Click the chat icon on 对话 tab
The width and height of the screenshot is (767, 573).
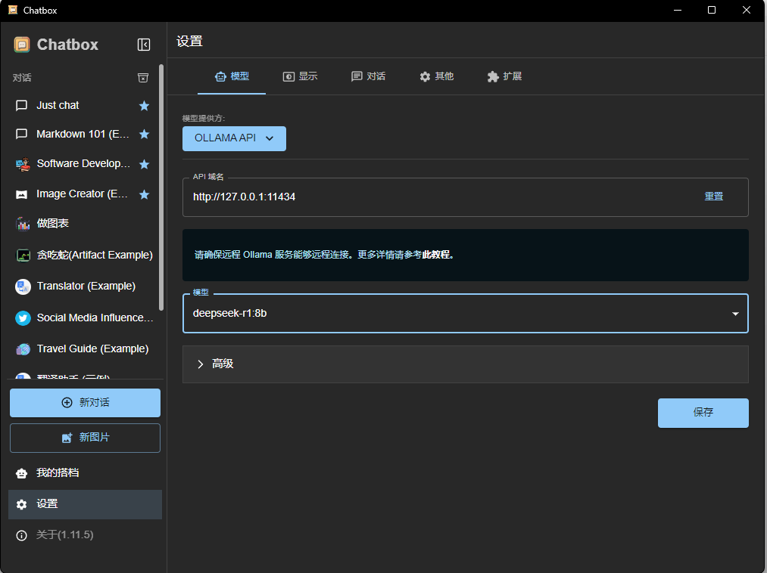pyautogui.click(x=357, y=76)
